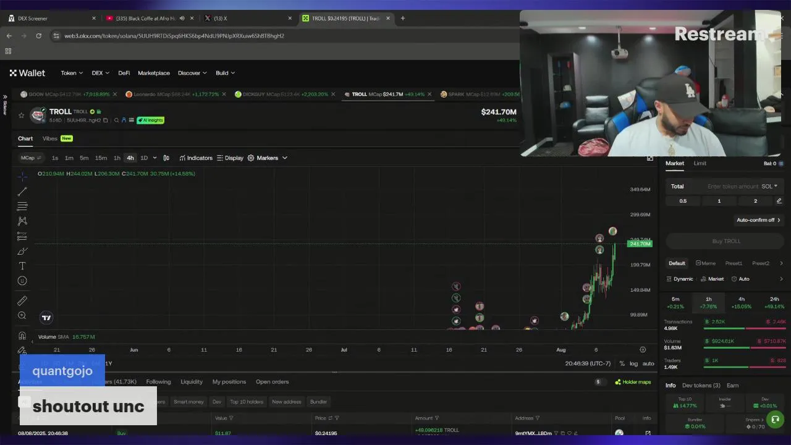
Task: Toggle percent scale on chart
Action: point(622,363)
